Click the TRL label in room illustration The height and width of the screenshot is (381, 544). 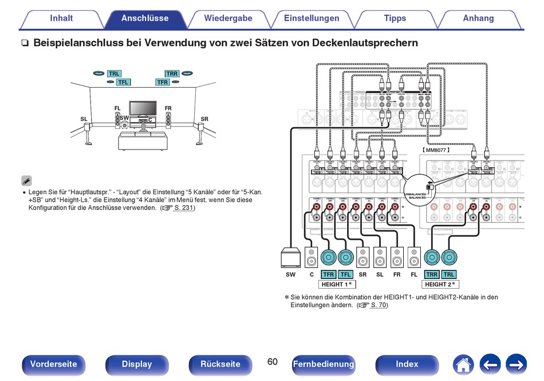[x=114, y=73]
